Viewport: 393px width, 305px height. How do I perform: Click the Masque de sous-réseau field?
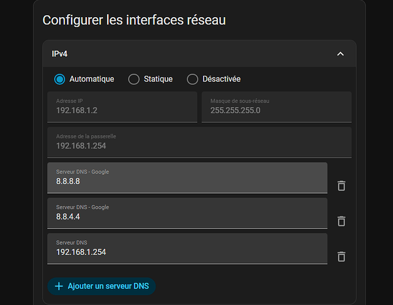pyautogui.click(x=277, y=107)
